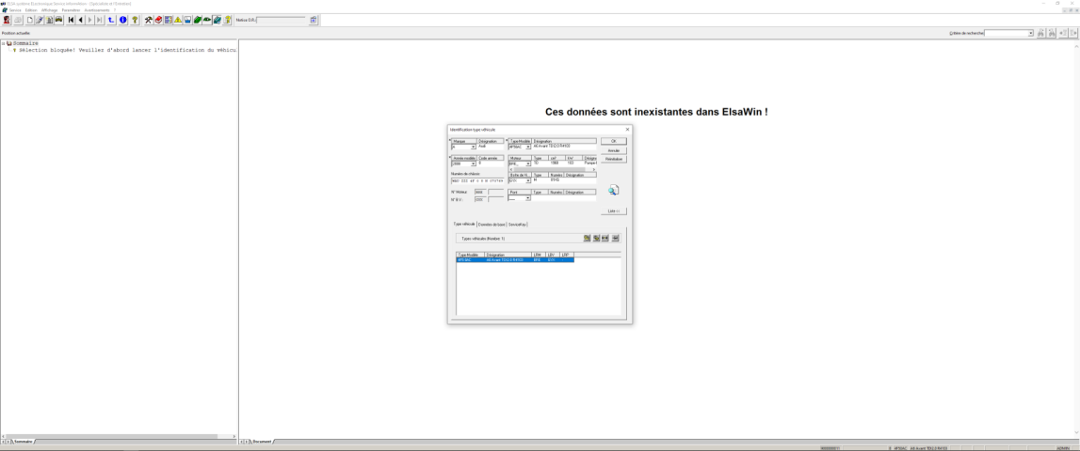Image resolution: width=1080 pixels, height=451 pixels.
Task: Open the hammer and wrench repair icon
Action: [x=149, y=20]
